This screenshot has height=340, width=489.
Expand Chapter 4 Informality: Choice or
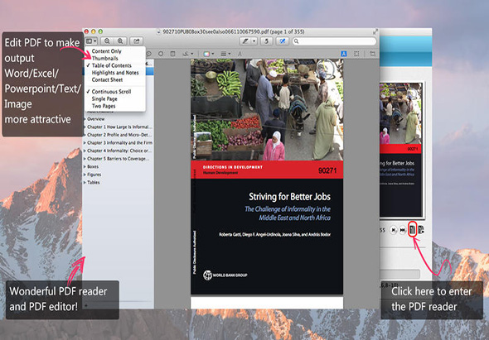[85, 151]
